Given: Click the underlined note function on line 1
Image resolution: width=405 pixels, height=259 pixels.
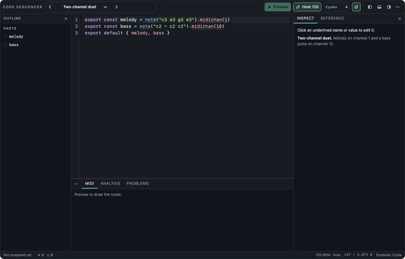Looking at the screenshot, I should (x=151, y=20).
